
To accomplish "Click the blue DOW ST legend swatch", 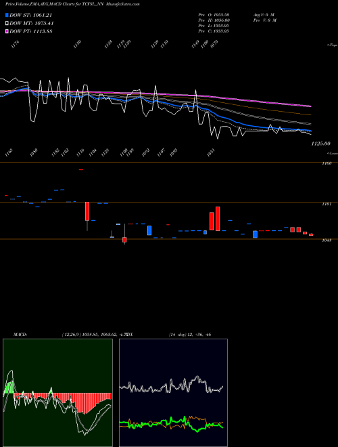I will 7,15.
